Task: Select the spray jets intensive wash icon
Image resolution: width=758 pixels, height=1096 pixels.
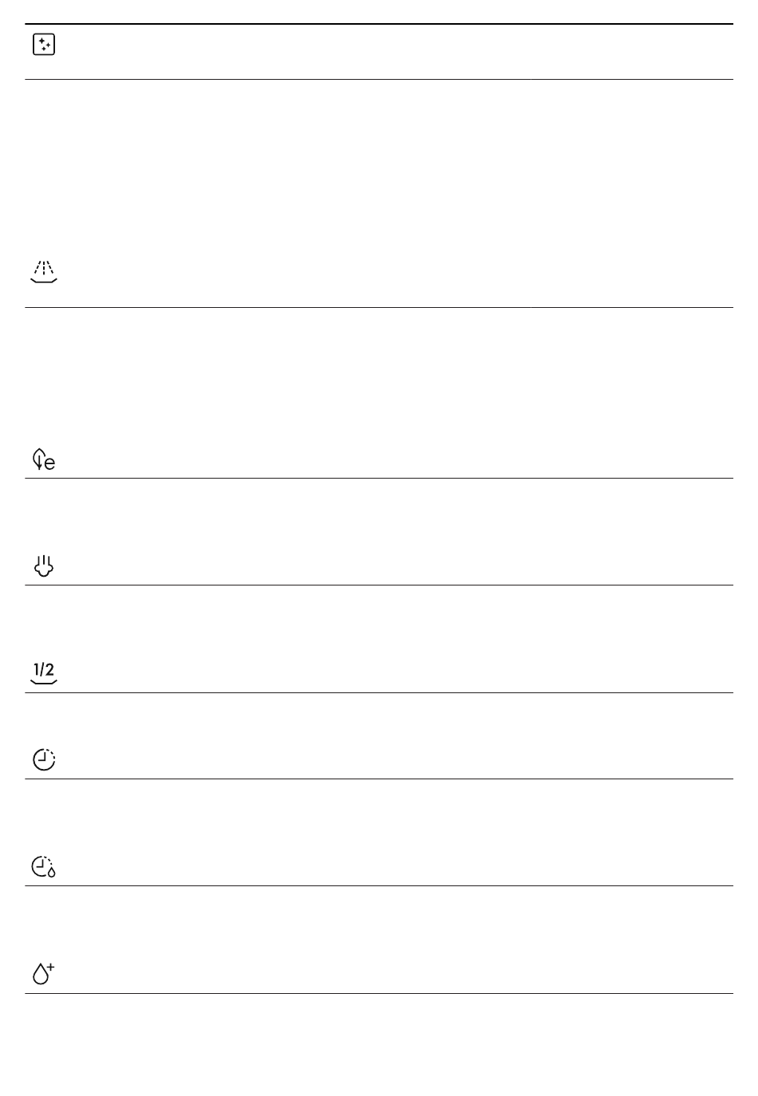Action: tap(44, 272)
